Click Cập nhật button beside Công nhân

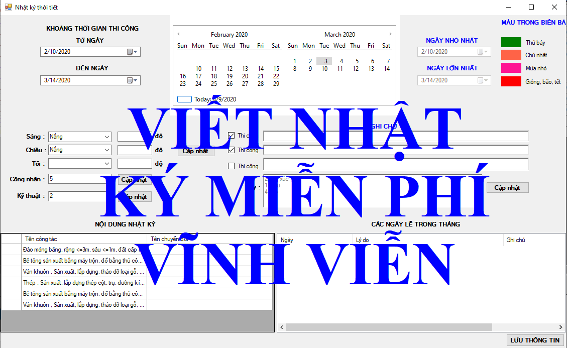coord(135,179)
